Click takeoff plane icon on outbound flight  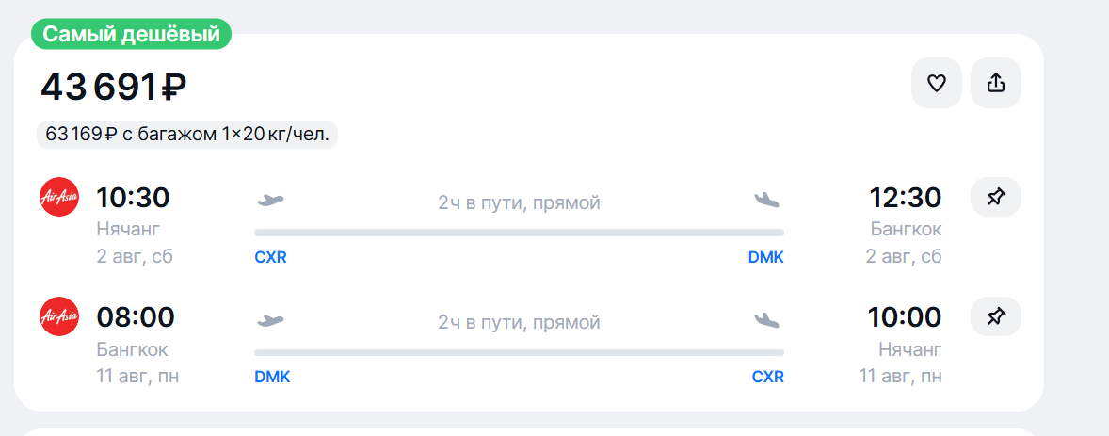point(270,201)
